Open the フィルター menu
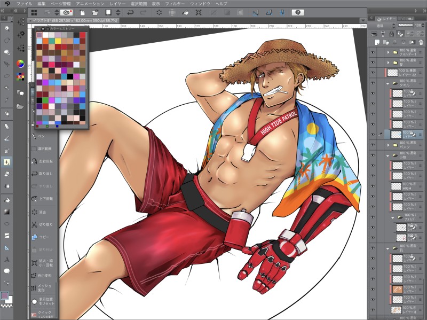Viewport: 427px width, 320px height. (175, 4)
